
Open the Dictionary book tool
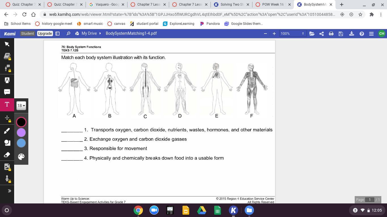click(7, 56)
